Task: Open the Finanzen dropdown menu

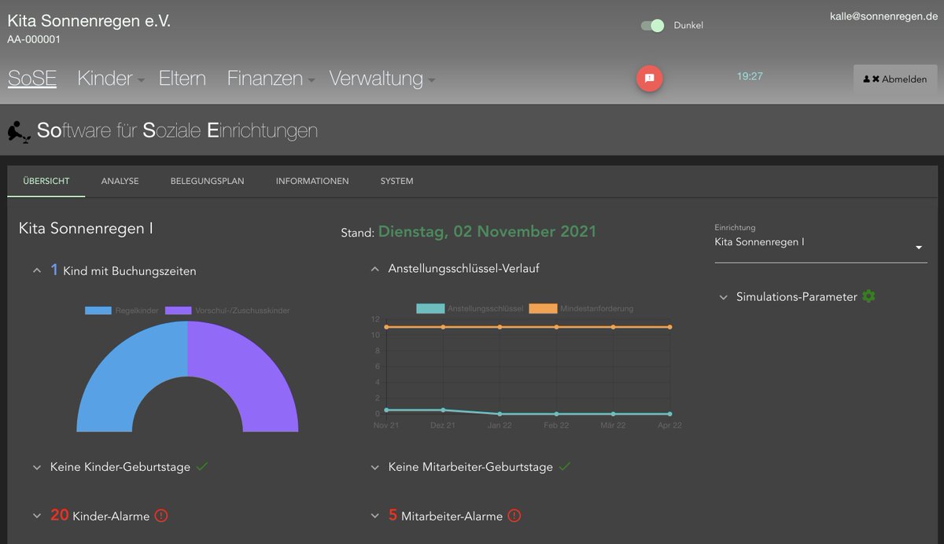Action: pyautogui.click(x=271, y=79)
